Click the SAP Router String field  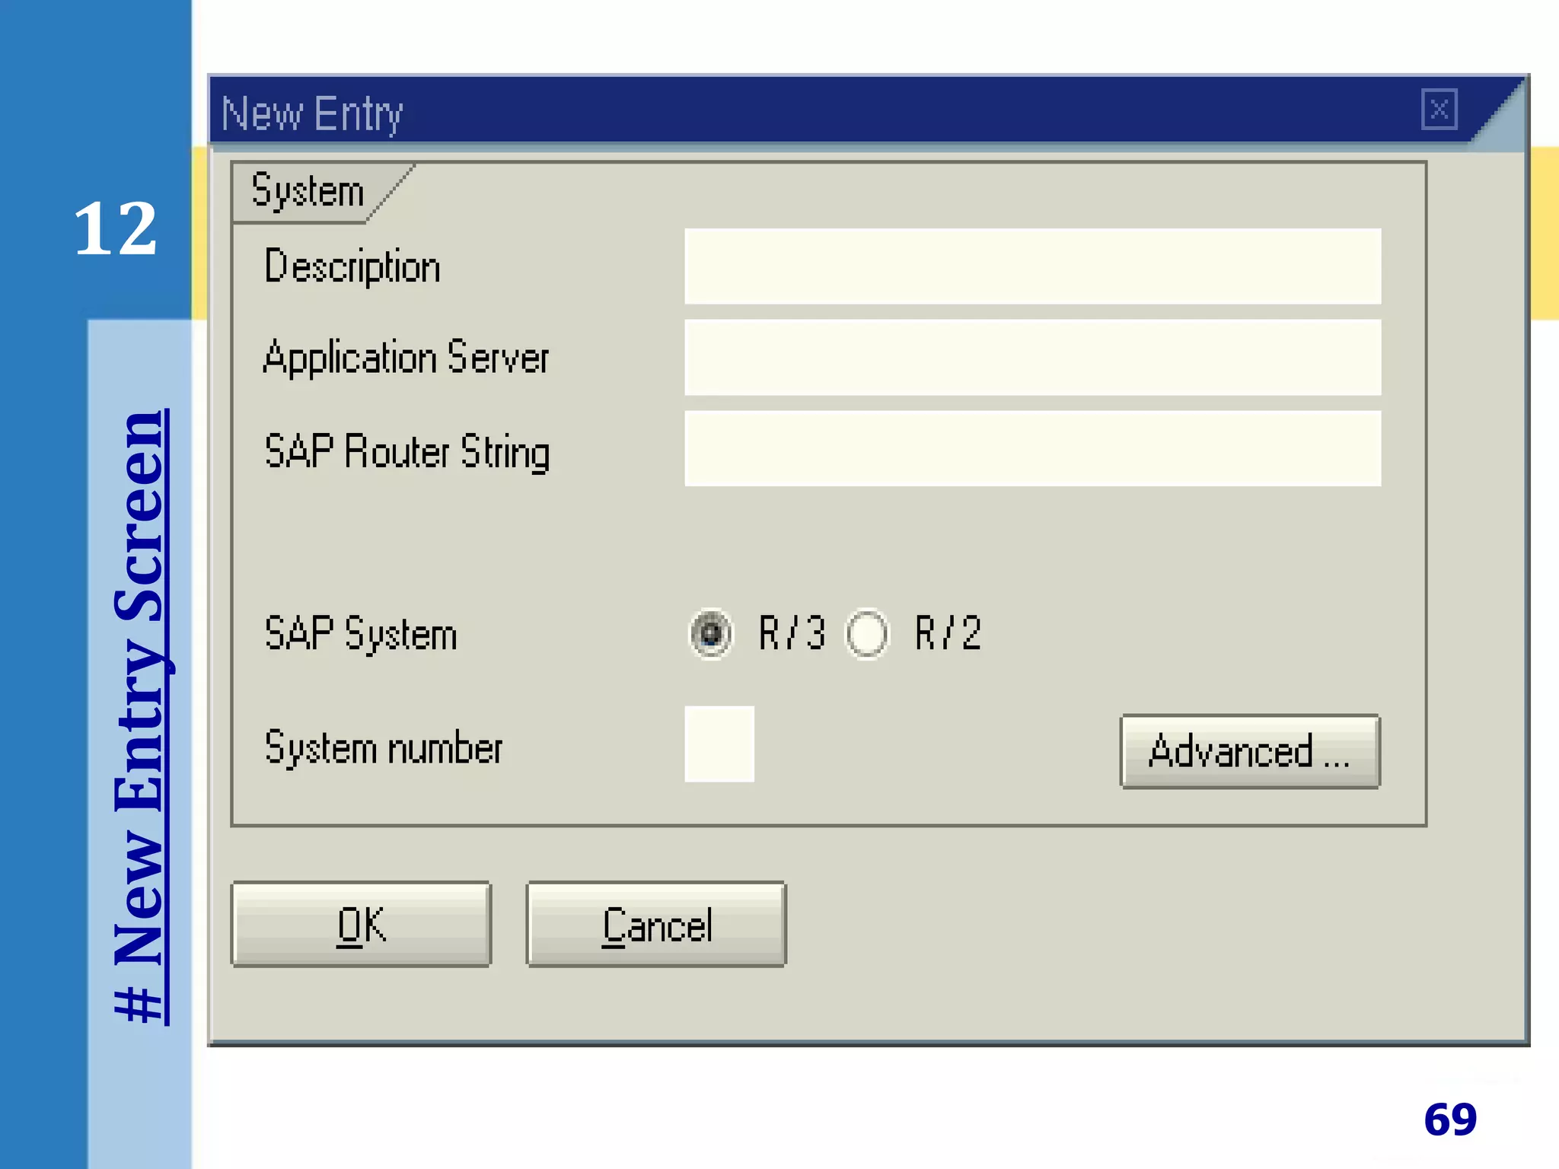tap(1032, 449)
